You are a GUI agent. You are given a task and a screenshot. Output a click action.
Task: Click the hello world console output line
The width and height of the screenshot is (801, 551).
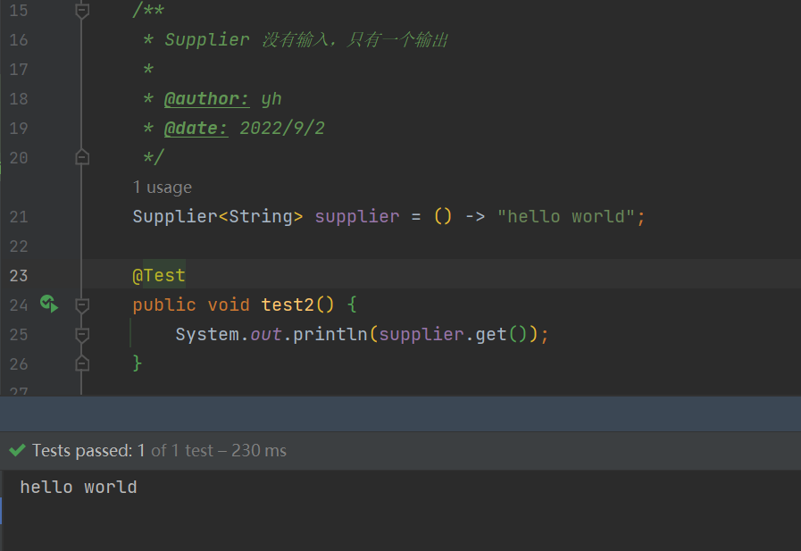[x=79, y=488]
